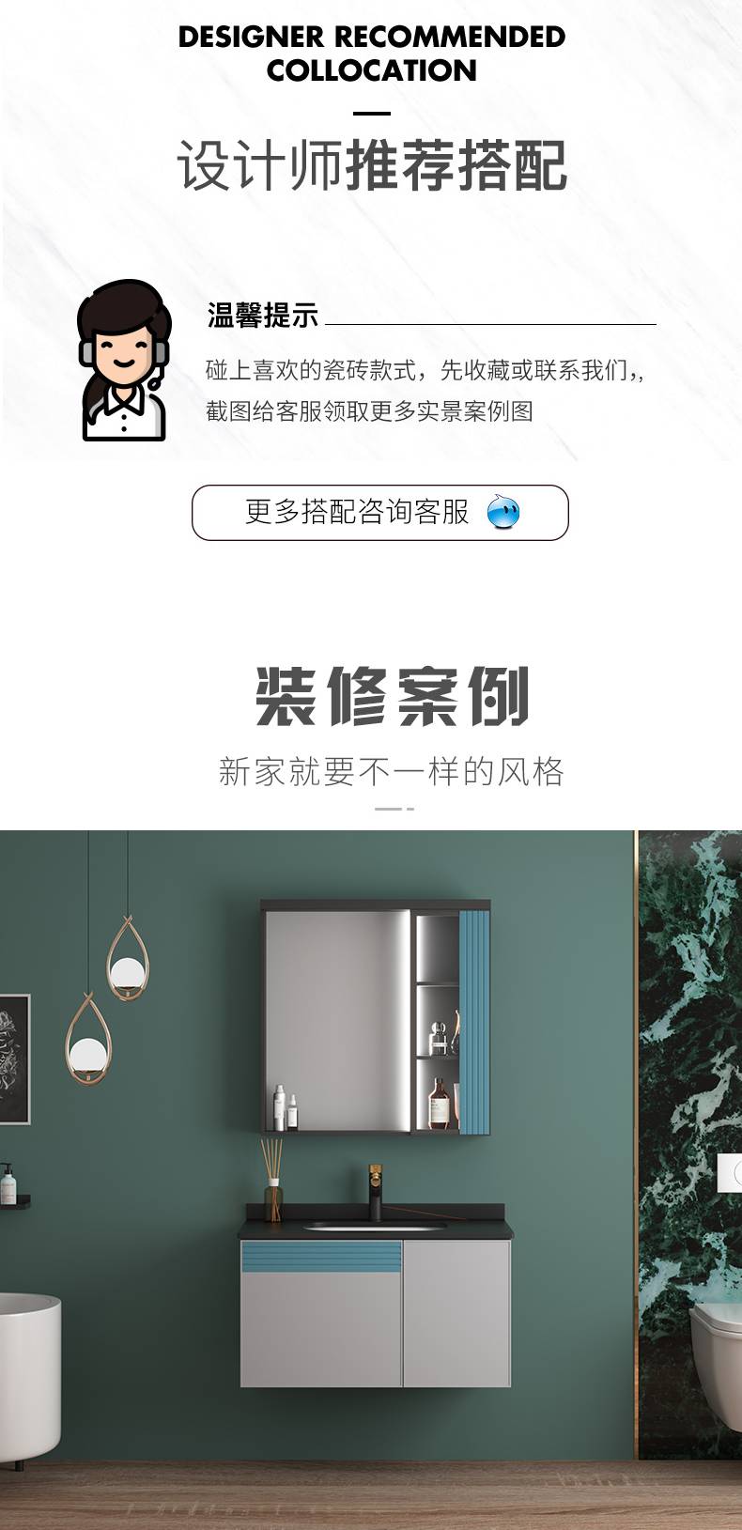
Task: Click the white toilet flush plate
Action: pyautogui.click(x=730, y=1173)
